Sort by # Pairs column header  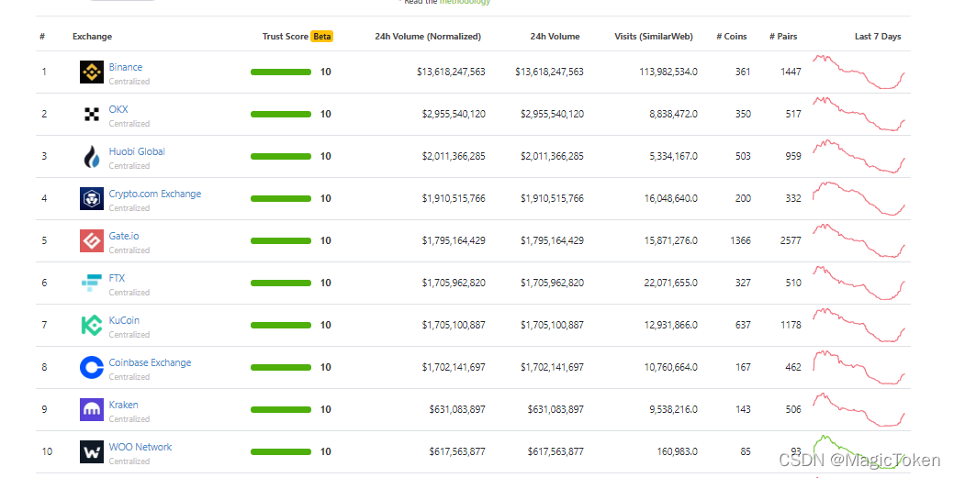point(783,37)
